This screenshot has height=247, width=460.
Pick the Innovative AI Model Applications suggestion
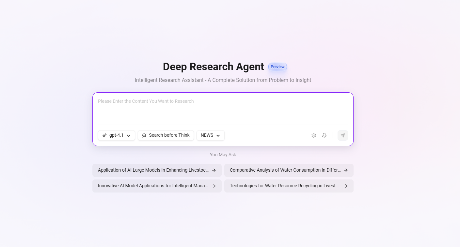[x=153, y=186]
